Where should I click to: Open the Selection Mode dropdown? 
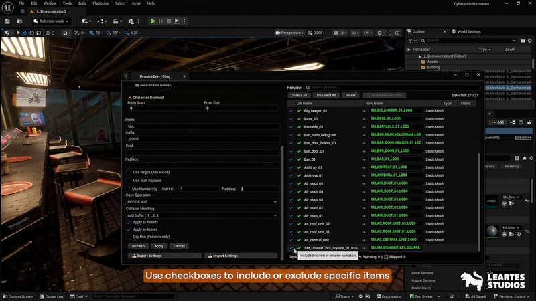tap(53, 21)
